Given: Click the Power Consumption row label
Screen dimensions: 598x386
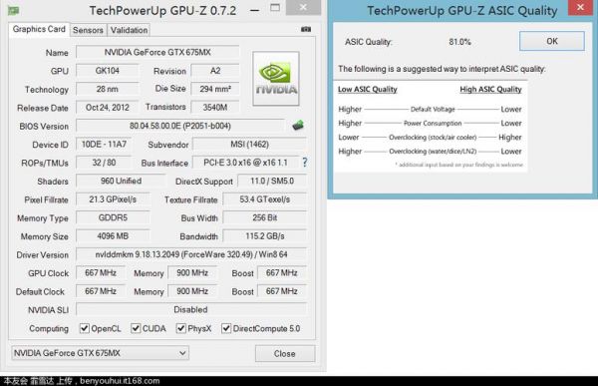Looking at the screenshot, I should [x=433, y=124].
